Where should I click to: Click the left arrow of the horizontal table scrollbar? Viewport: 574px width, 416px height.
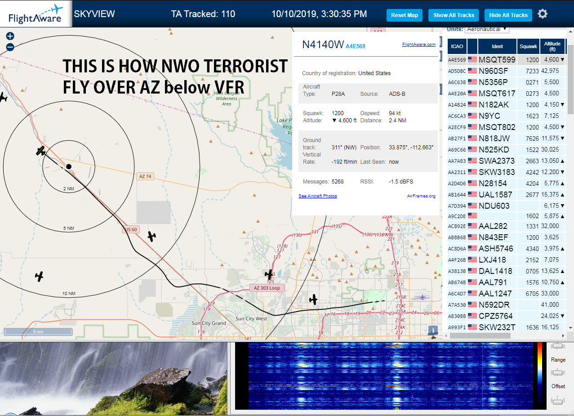(446, 335)
